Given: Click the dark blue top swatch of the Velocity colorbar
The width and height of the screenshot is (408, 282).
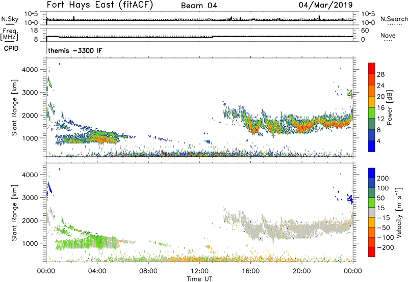Looking at the screenshot, I should point(372,173).
